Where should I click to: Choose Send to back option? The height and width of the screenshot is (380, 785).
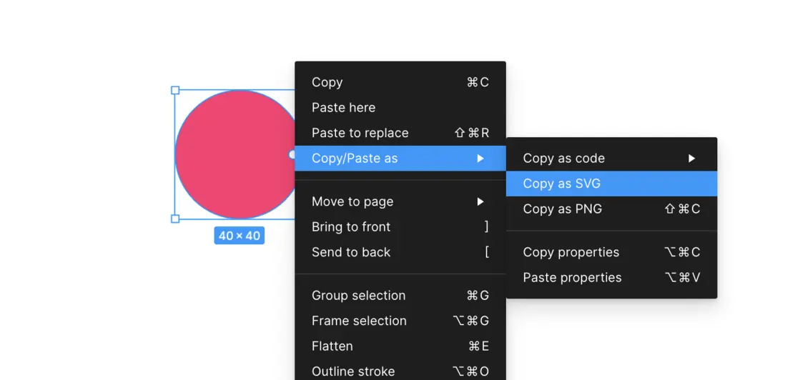point(351,252)
